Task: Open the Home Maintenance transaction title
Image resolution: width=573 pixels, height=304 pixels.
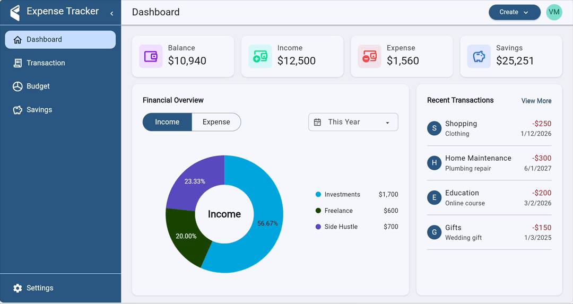Action: tap(478, 158)
